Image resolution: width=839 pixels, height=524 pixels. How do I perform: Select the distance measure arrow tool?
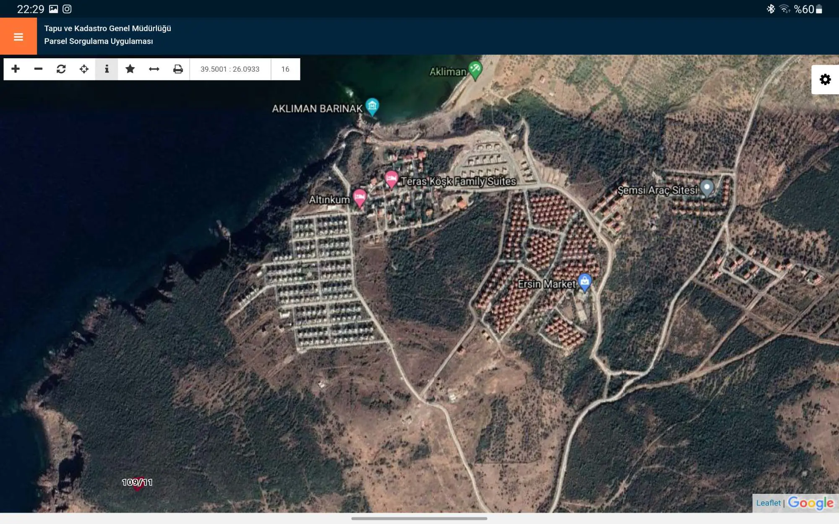click(154, 69)
